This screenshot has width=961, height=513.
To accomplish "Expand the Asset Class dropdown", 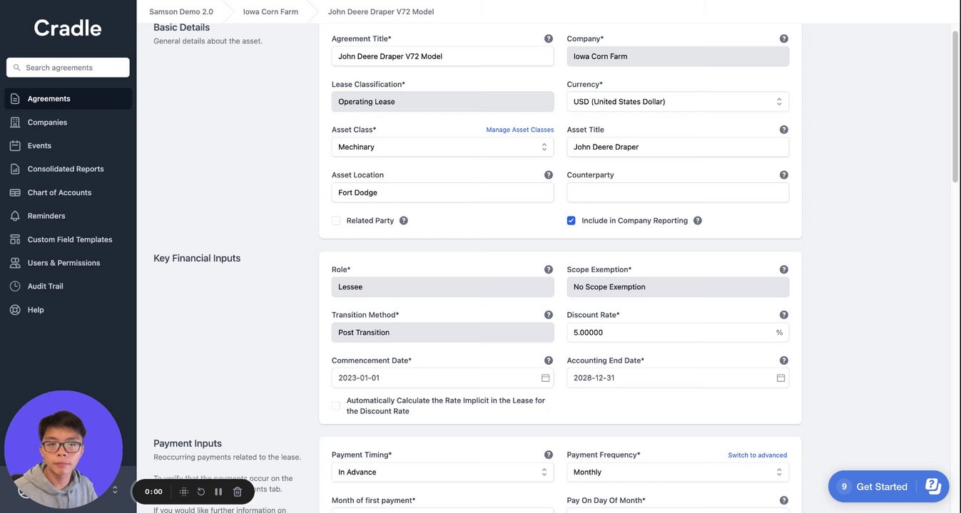I will 442,147.
